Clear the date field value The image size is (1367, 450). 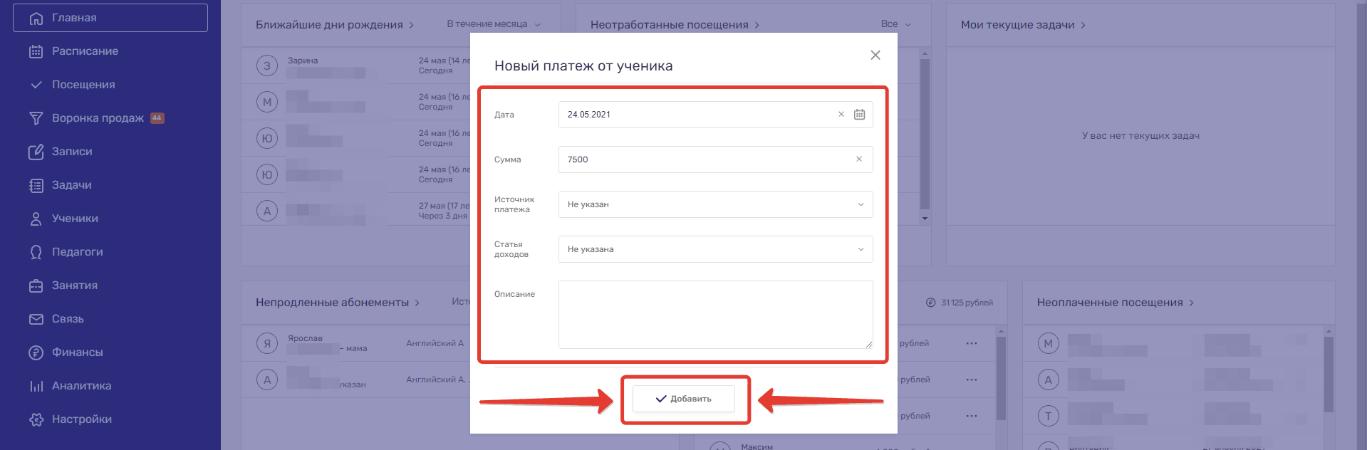(841, 115)
